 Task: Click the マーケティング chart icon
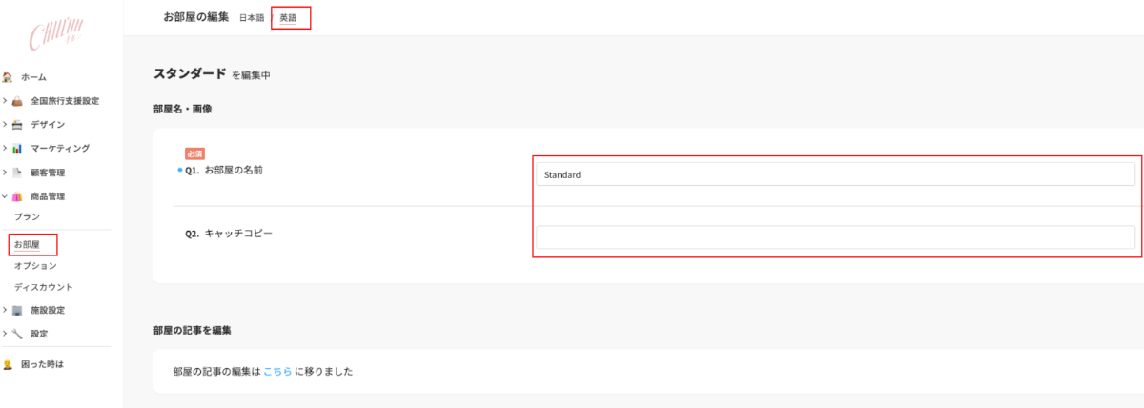tap(17, 149)
